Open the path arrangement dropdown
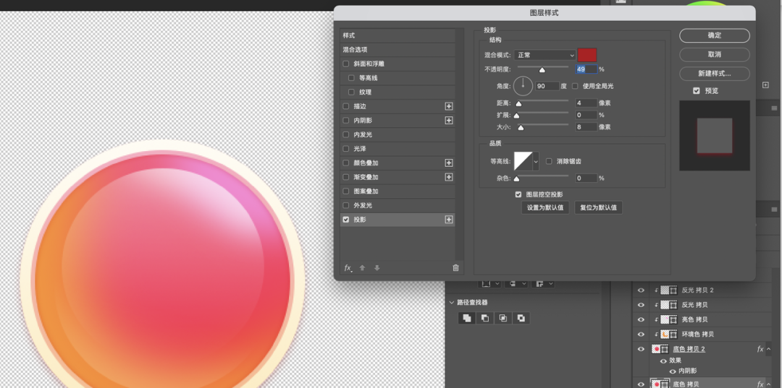The width and height of the screenshot is (782, 388). [x=542, y=283]
